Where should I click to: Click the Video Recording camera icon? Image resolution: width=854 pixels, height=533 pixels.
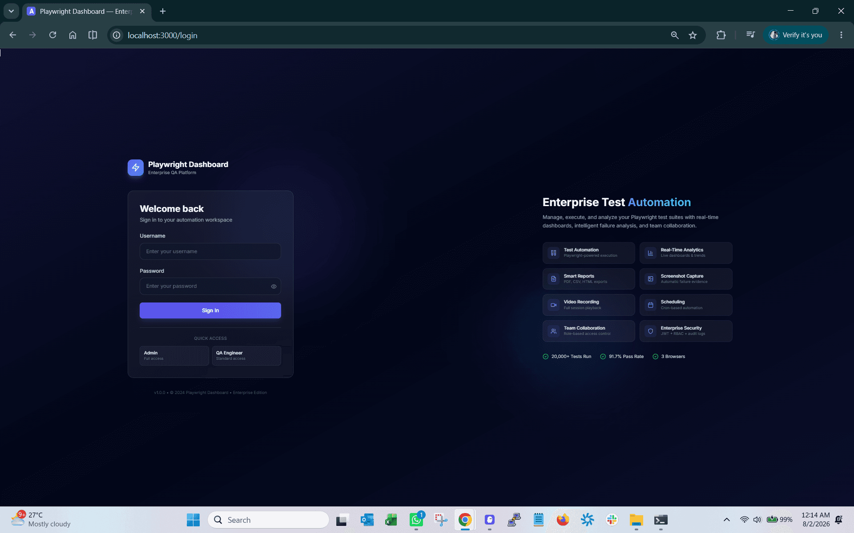(554, 305)
